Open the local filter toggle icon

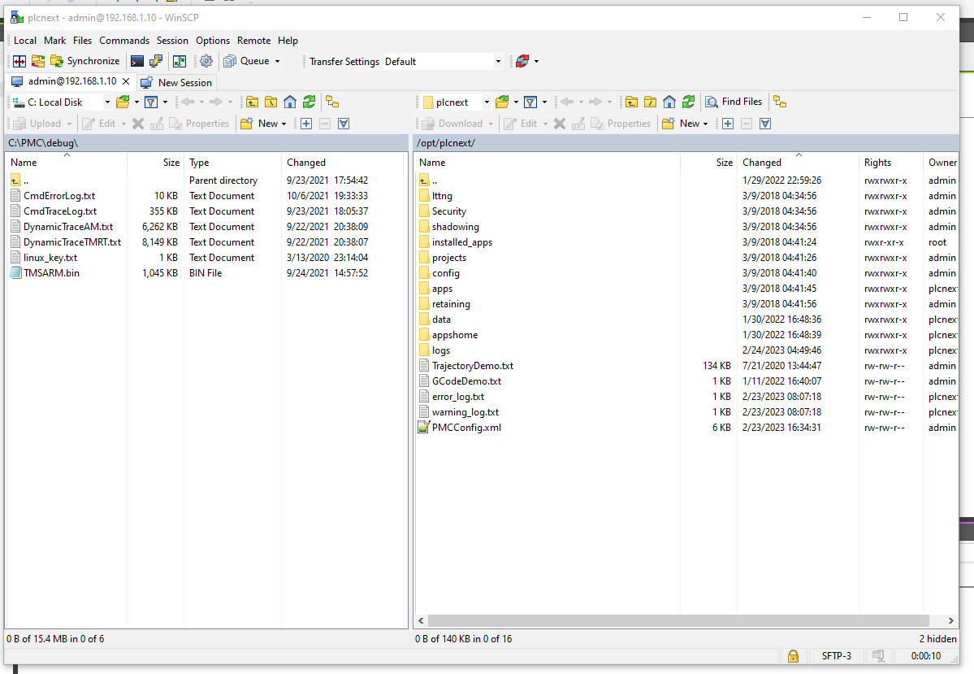coord(151,101)
